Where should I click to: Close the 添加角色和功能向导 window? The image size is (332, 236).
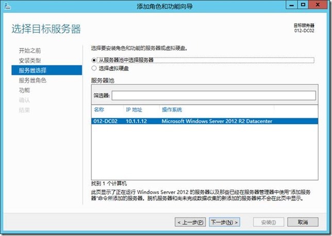[318, 5]
